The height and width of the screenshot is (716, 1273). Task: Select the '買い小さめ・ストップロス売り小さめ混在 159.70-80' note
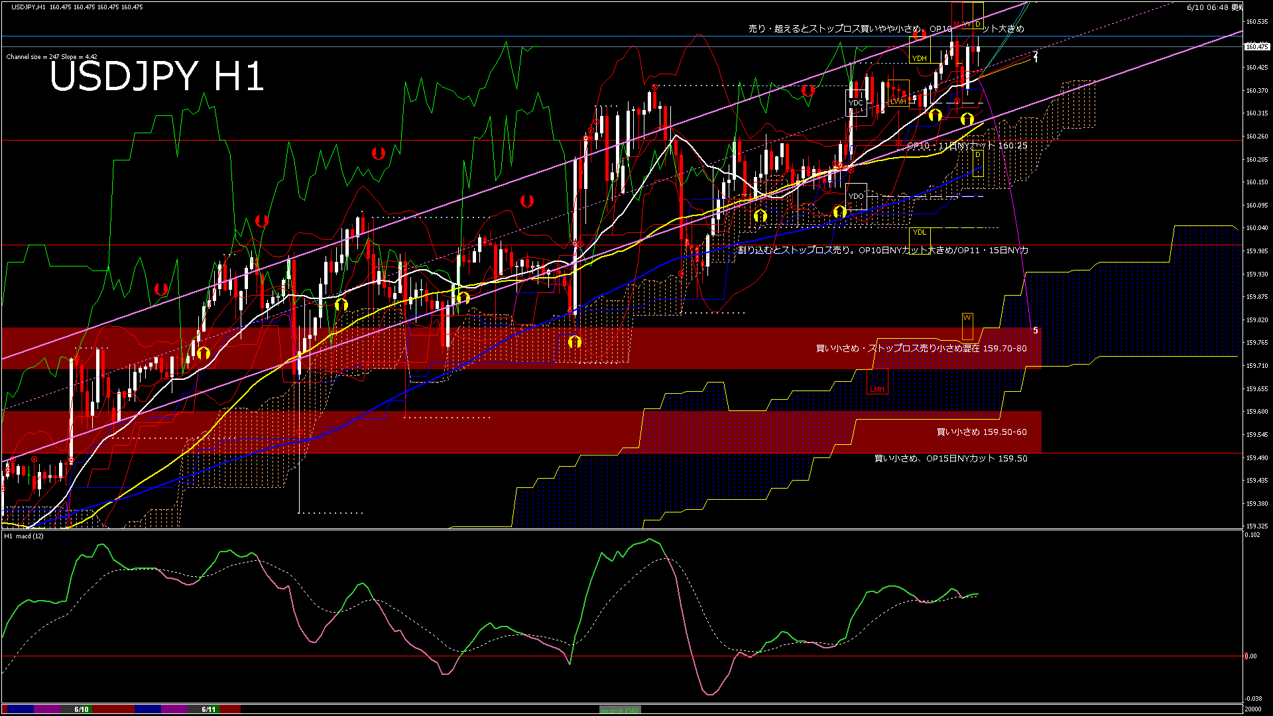pyautogui.click(x=922, y=348)
